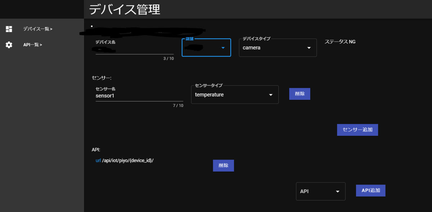This screenshot has width=432, height=212.
Task: Click the ステータス NG text
Action: tap(340, 42)
